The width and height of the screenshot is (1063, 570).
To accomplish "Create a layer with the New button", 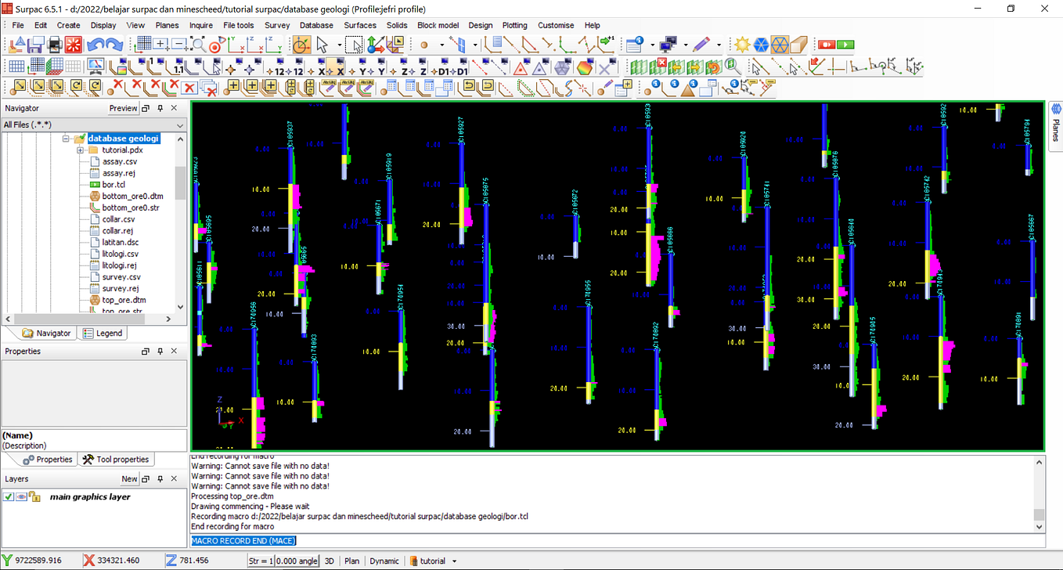I will (x=129, y=478).
